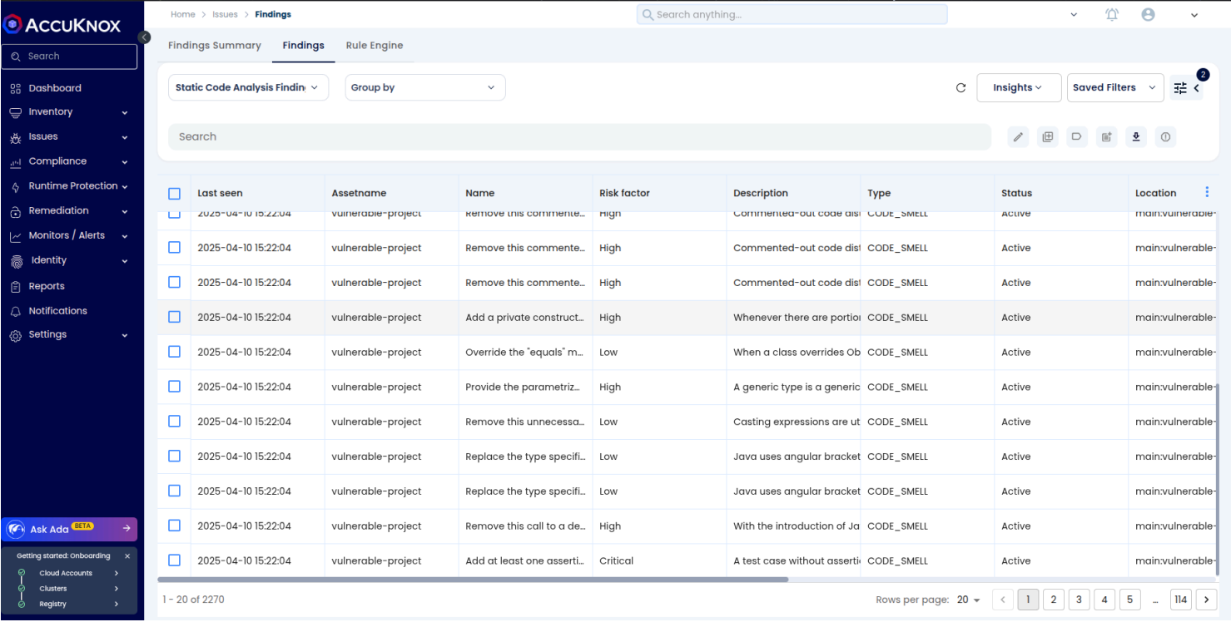Viewport: 1231px width, 622px height.
Task: Open Rows per page dropdown
Action: (x=969, y=600)
